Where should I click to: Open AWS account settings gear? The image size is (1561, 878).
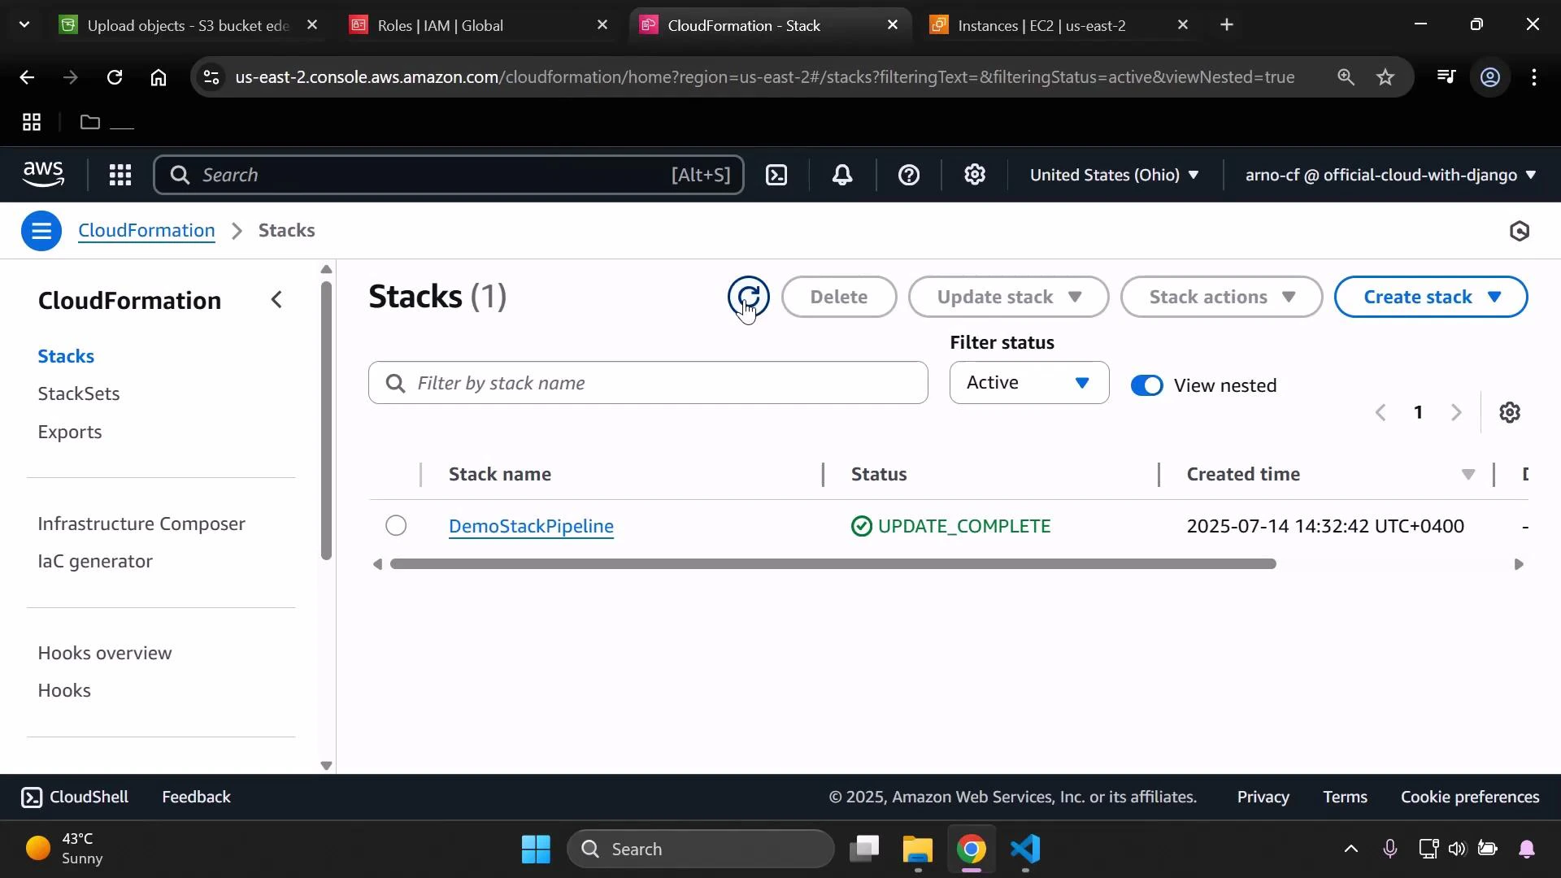(x=974, y=174)
